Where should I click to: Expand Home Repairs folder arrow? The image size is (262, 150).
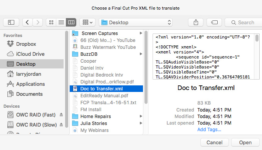141,116
